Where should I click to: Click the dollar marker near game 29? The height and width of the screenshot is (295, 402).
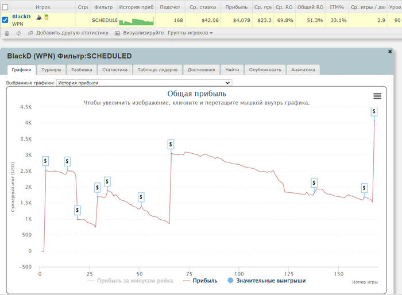tap(97, 187)
